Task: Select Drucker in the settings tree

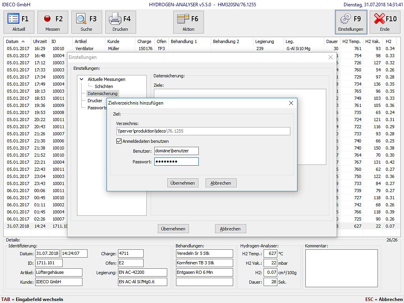Action: 95,101
